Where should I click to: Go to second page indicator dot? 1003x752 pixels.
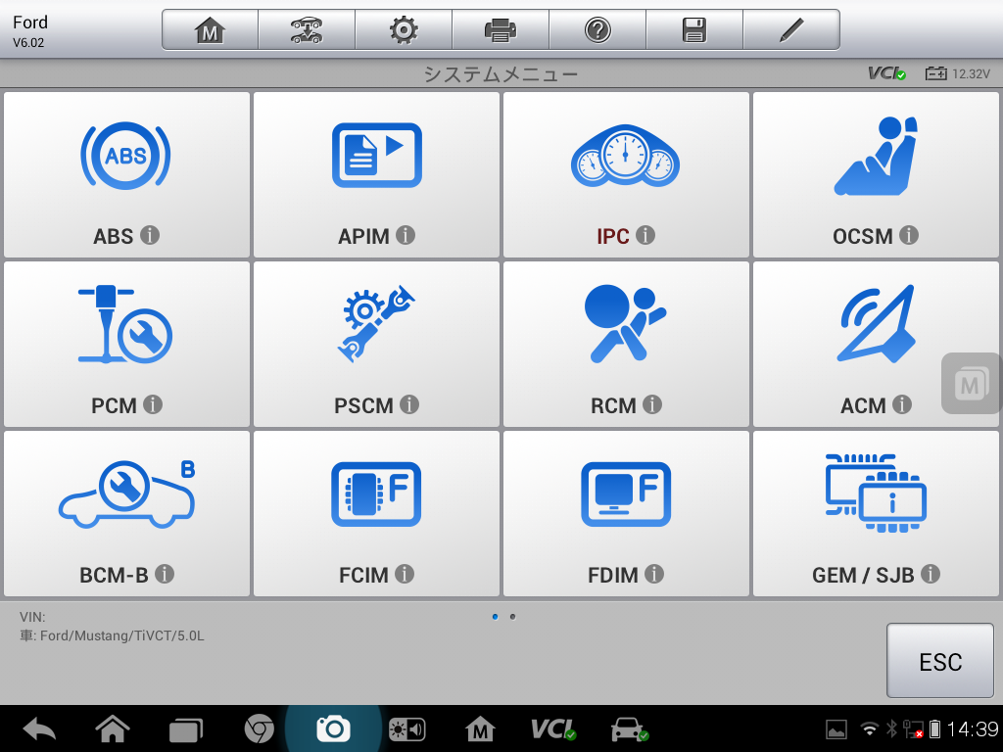click(512, 617)
